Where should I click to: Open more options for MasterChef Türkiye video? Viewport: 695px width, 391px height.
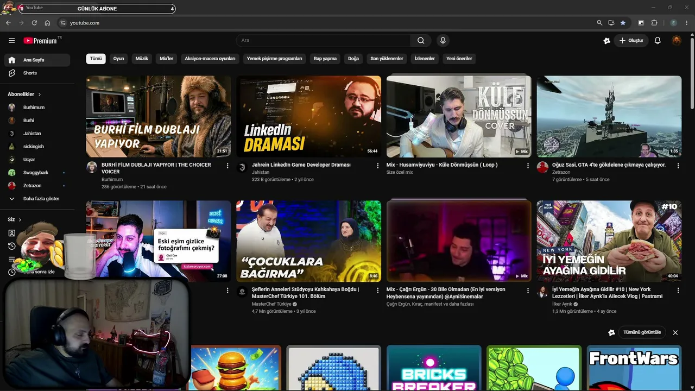(378, 291)
